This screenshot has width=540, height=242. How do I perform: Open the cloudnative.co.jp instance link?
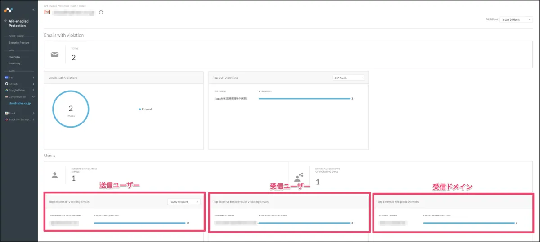point(19,103)
